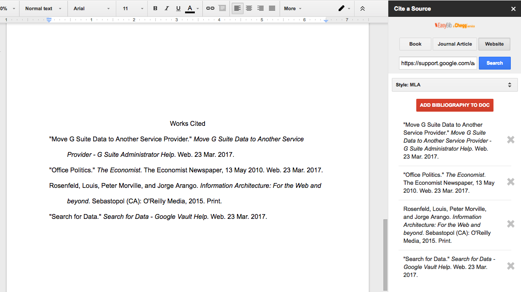This screenshot has width=521, height=292.
Task: Open the Style: MLA dropdown
Action: coord(454,85)
